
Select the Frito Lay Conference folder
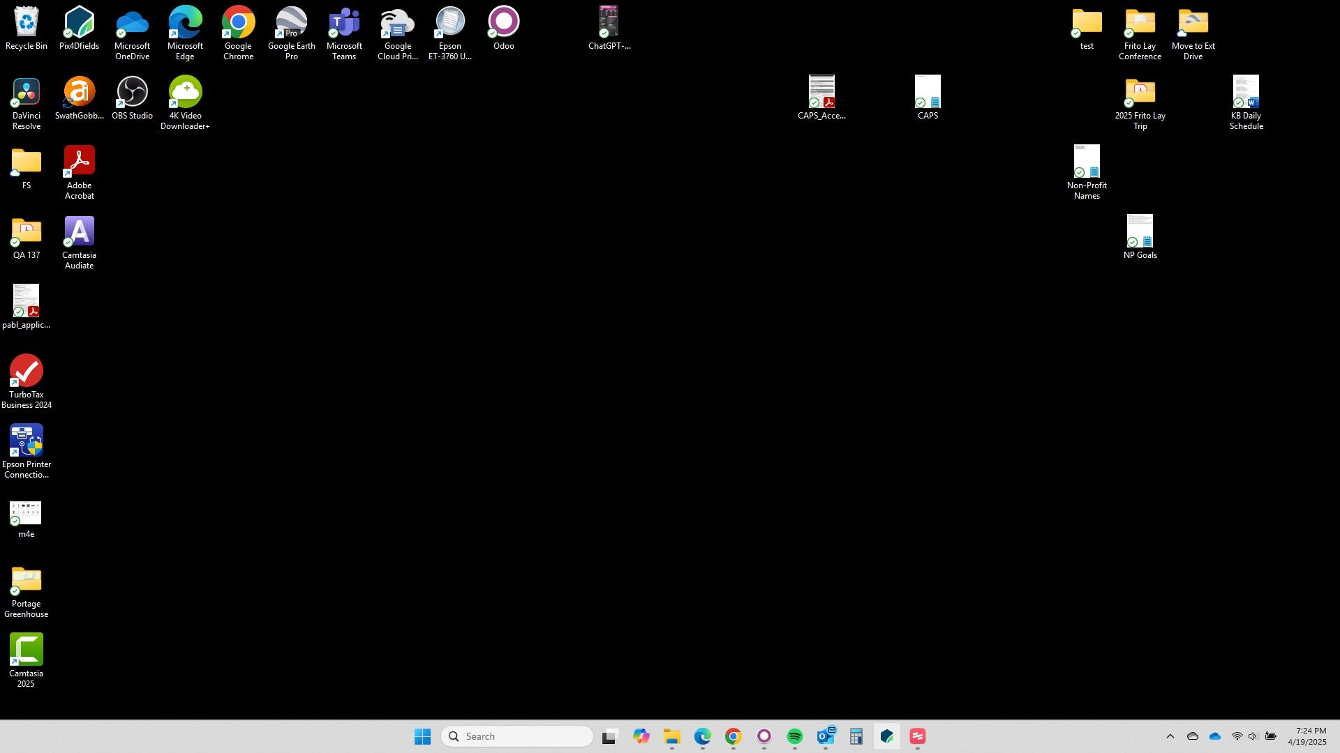point(1140,23)
